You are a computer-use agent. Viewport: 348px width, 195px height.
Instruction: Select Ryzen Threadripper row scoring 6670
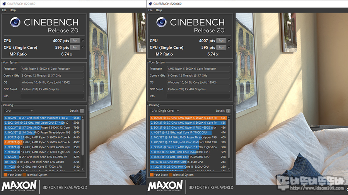tap(42, 133)
